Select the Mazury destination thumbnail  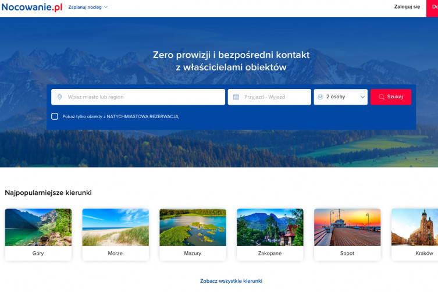tap(193, 227)
